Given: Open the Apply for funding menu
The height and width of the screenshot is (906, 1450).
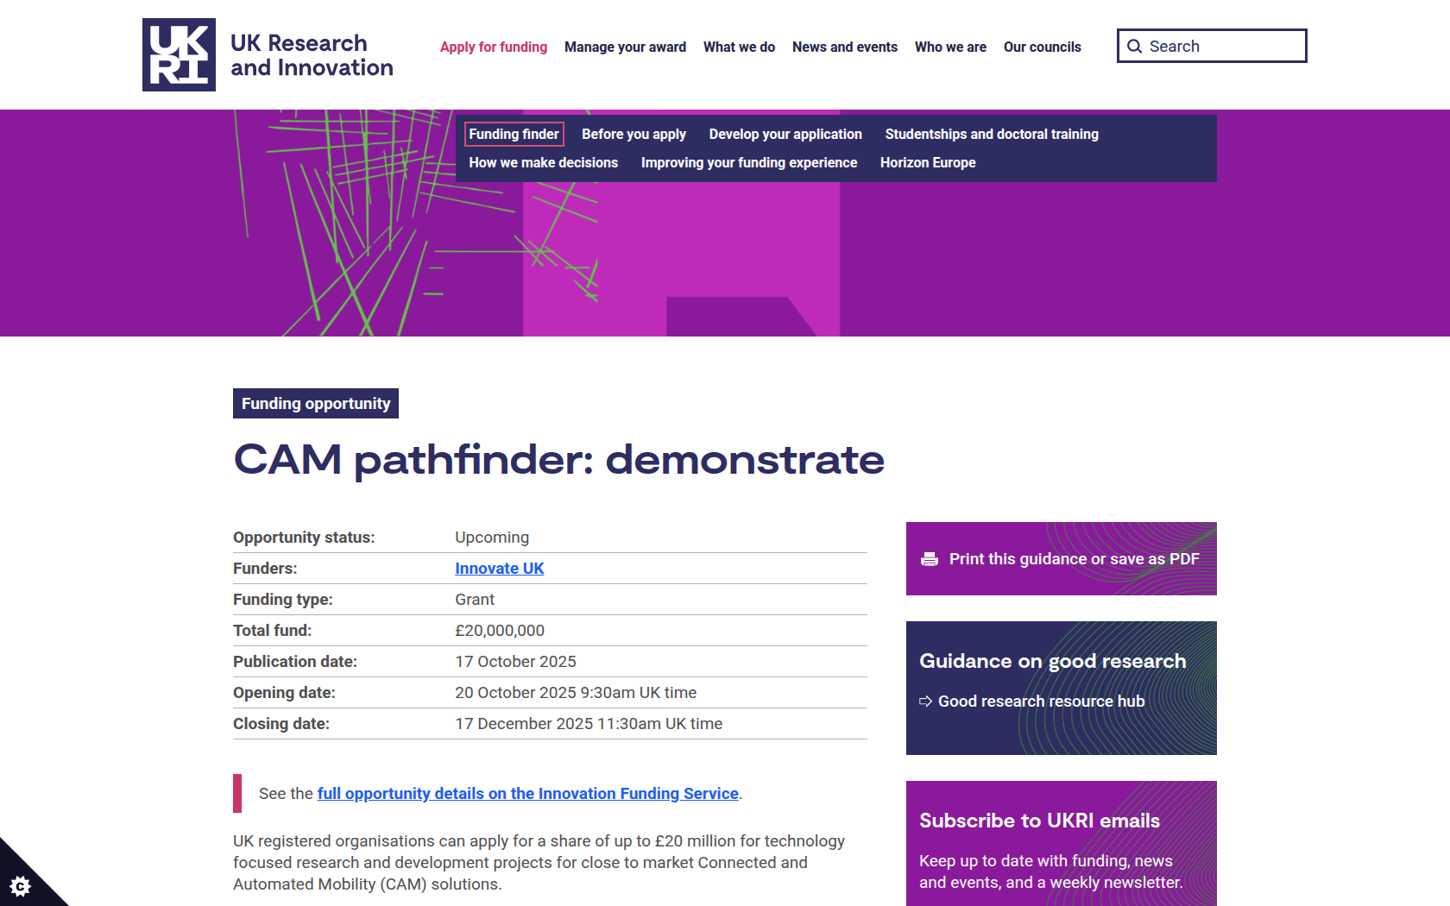Looking at the screenshot, I should tap(494, 47).
